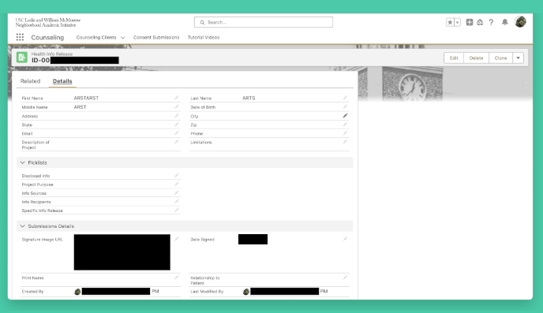Edit Info Sources pencil icon
Viewport: 543px width, 313px height.
point(177,192)
